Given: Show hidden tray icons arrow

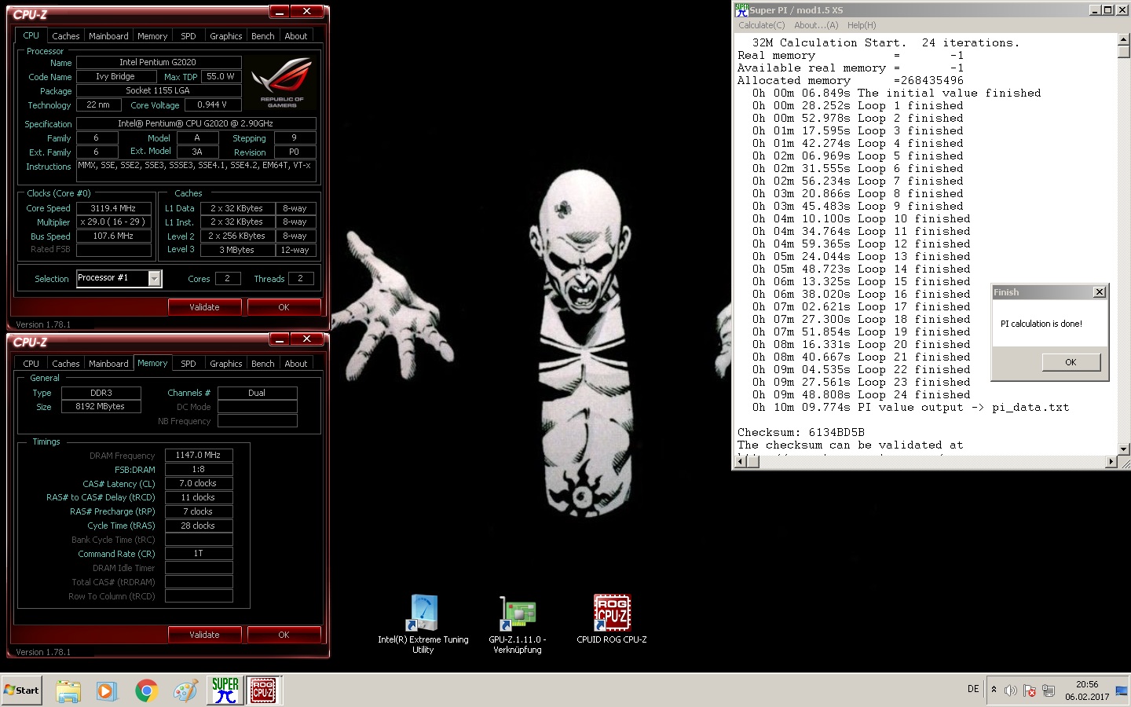Looking at the screenshot, I should click(x=994, y=690).
